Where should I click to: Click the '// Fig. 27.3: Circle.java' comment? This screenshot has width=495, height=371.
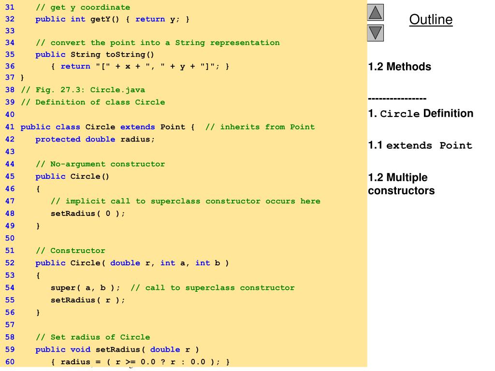pos(83,90)
